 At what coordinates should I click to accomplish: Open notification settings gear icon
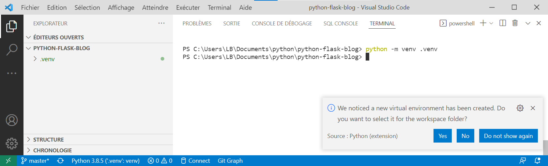point(520,108)
